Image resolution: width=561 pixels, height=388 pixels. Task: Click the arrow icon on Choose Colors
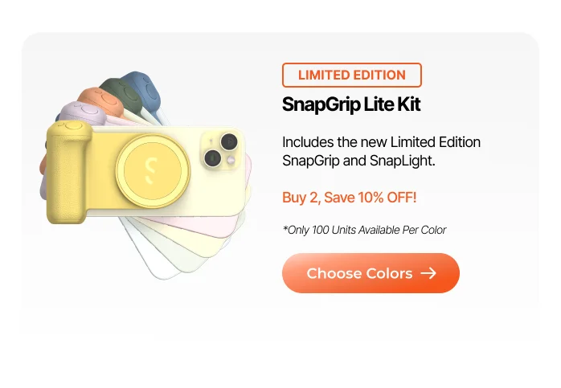coord(428,273)
